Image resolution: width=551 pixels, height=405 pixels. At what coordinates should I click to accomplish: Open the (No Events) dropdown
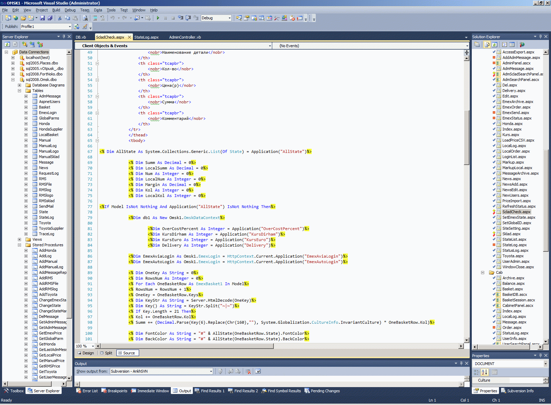467,46
